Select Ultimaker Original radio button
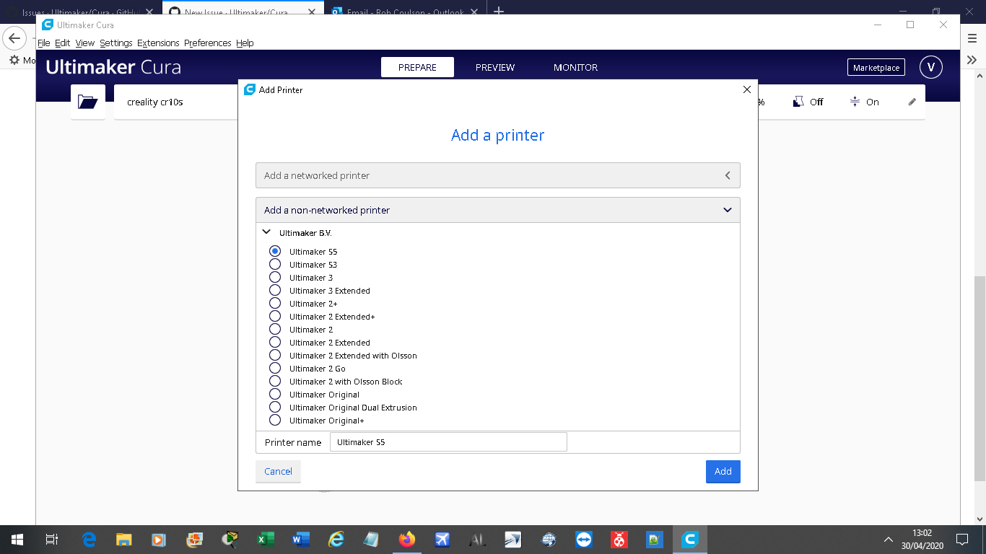This screenshot has width=986, height=554. click(x=275, y=394)
